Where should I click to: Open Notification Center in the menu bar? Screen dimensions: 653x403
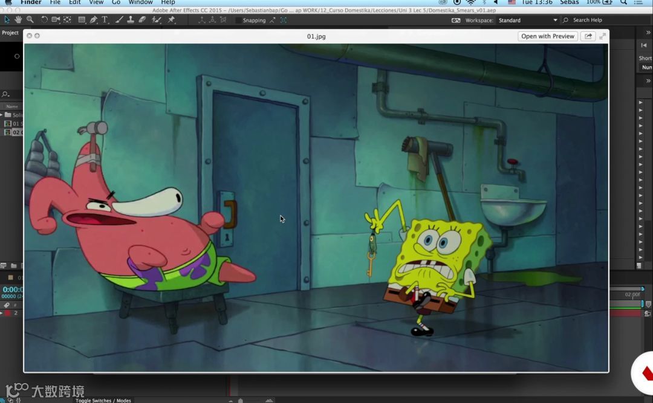click(x=638, y=2)
